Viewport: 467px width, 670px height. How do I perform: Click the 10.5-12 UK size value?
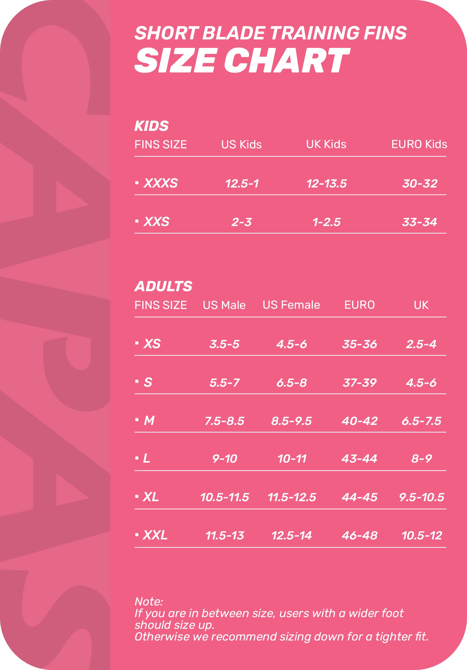coord(421,535)
